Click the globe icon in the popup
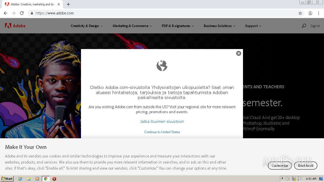 (x=162, y=66)
